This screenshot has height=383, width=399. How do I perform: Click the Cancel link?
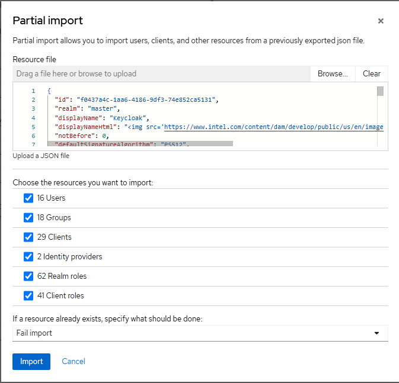coord(74,362)
